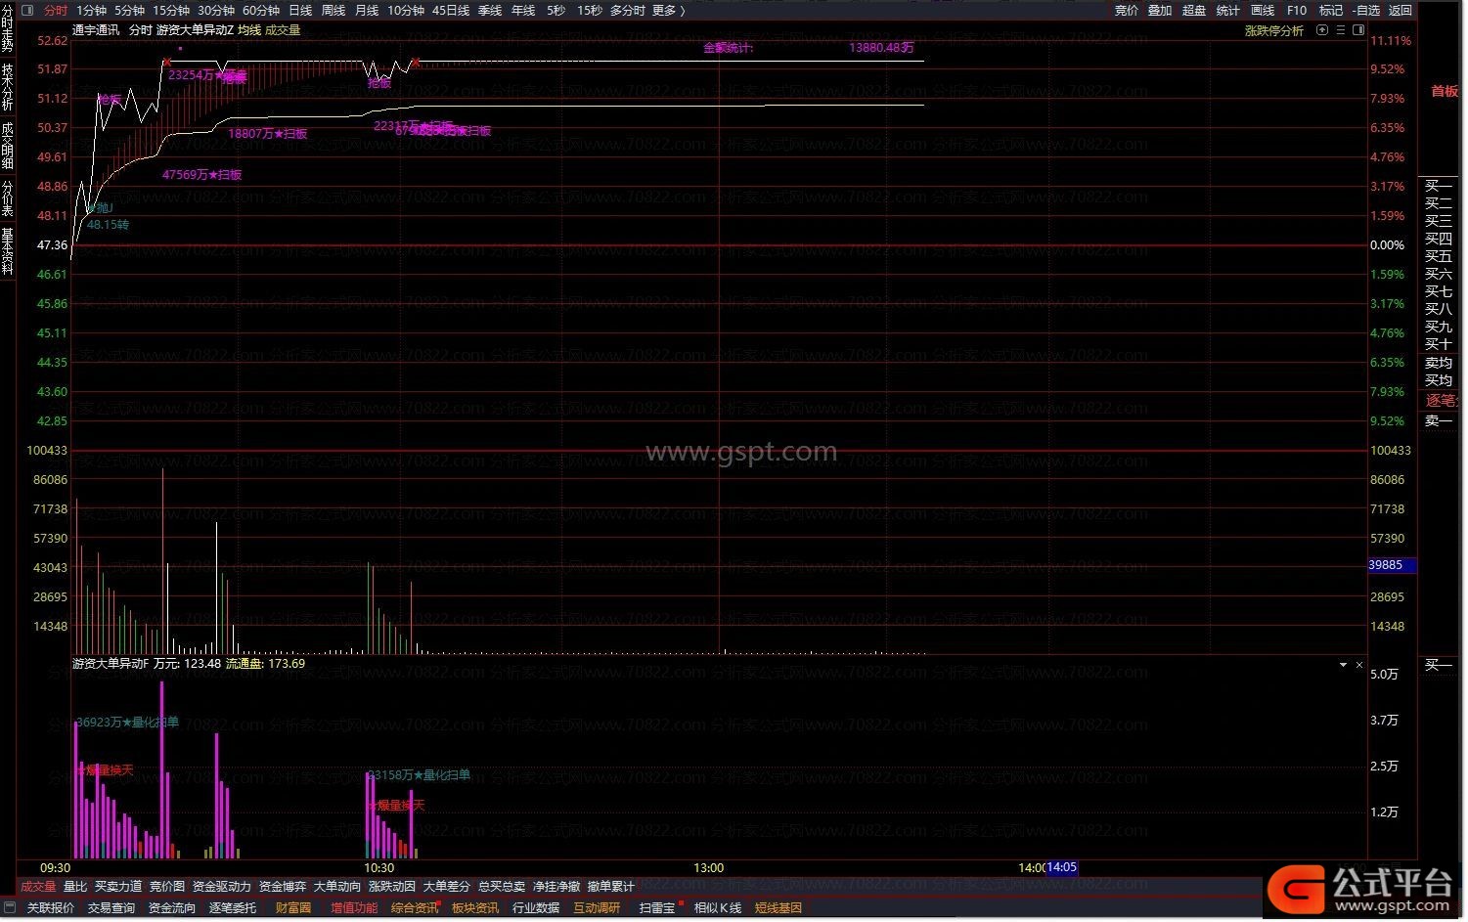Click the up-arrow icon beside 涨跌停分析
The width and height of the screenshot is (1468, 922).
tap(1322, 30)
